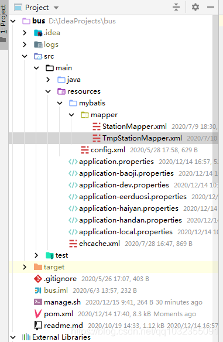The width and height of the screenshot is (223, 342).
Task: Collapse the External Libraries node
Action: tap(13, 337)
